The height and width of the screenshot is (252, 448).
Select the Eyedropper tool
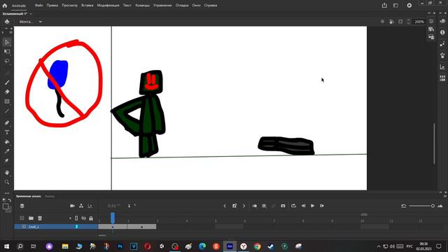coord(7,151)
